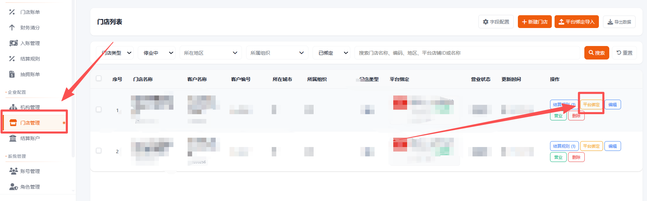647x201 pixels.
Task: Click the store search input field
Action: tap(467, 53)
